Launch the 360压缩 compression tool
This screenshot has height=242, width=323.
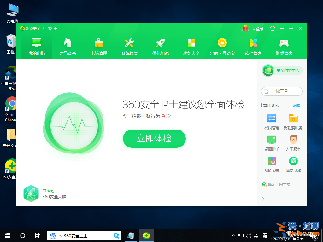pos(271,164)
